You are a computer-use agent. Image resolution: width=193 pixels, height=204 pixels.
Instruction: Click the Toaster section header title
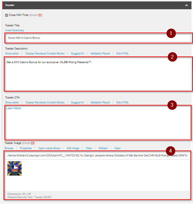tap(10, 5)
